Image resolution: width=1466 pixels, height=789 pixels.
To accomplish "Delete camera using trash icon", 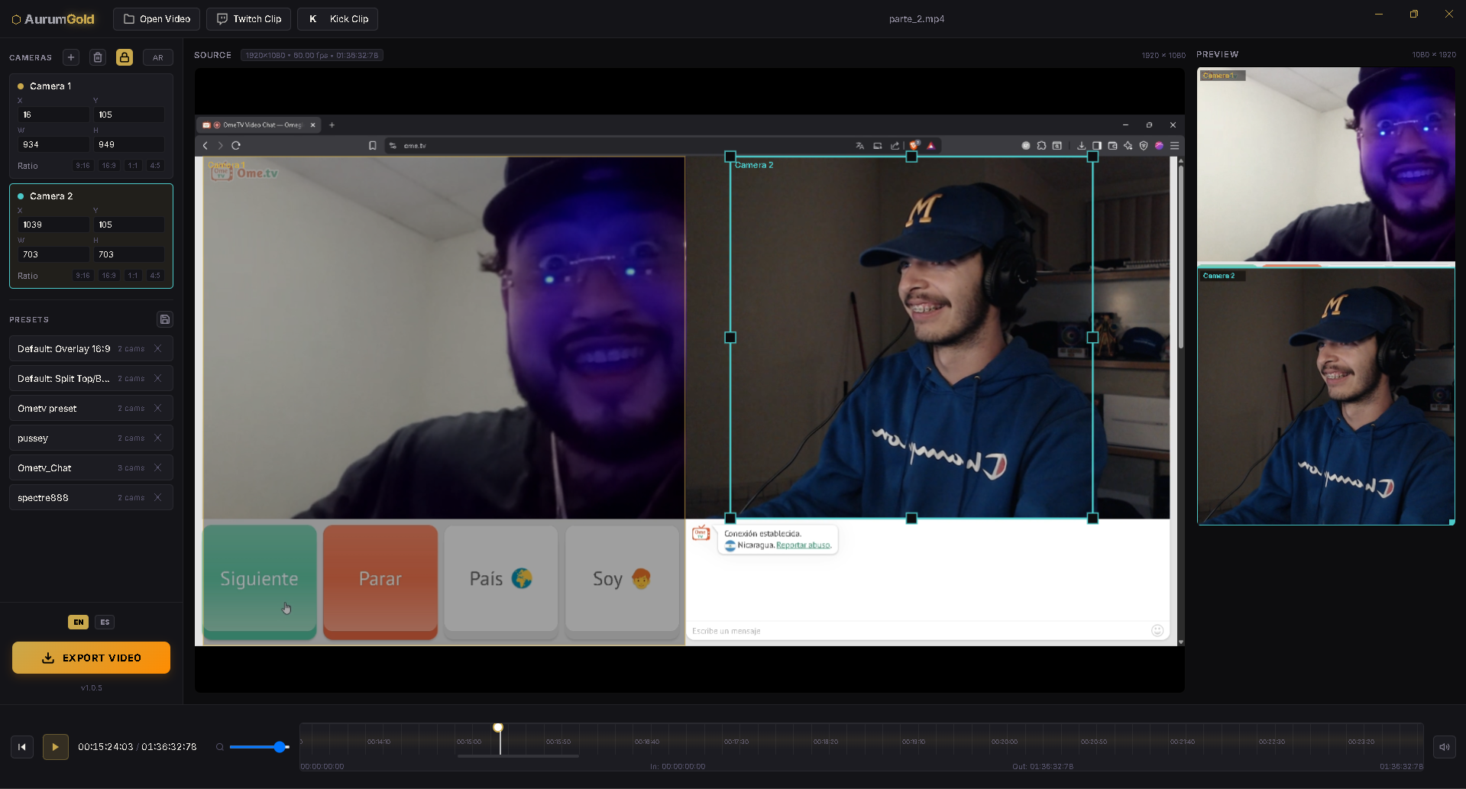I will point(98,57).
